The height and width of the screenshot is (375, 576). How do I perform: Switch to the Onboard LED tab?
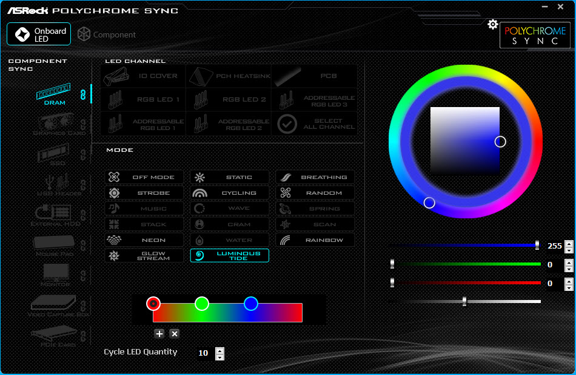click(x=39, y=34)
